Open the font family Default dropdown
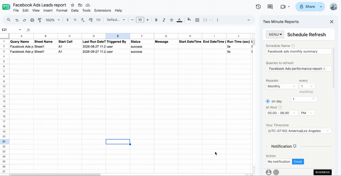The width and height of the screenshot is (341, 176). tap(116, 20)
